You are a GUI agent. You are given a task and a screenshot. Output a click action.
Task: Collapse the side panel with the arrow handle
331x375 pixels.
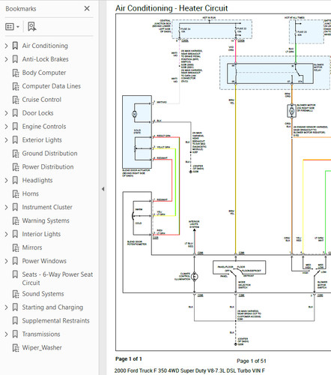pyautogui.click(x=103, y=189)
